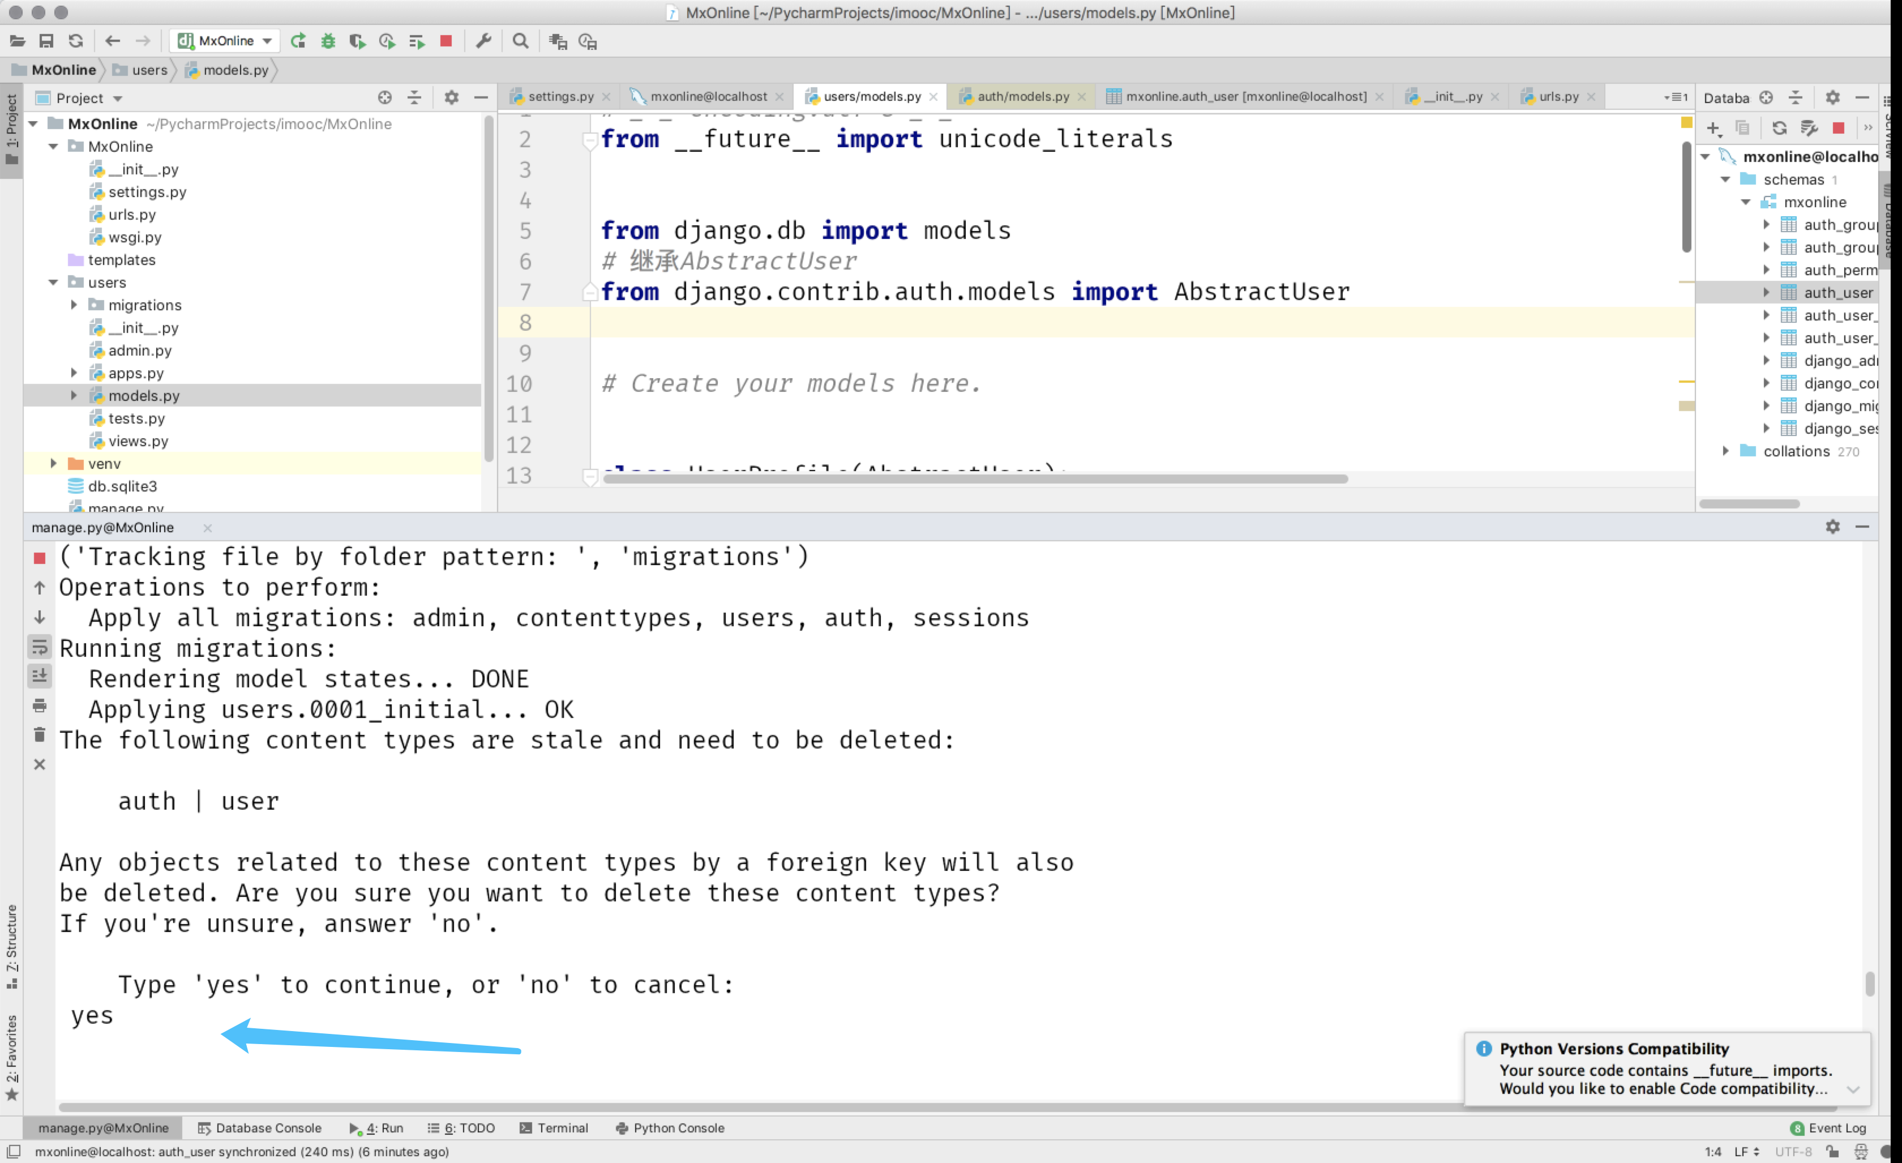1902x1163 pixels.
Task: Click the Save All disk icon
Action: (x=46, y=41)
